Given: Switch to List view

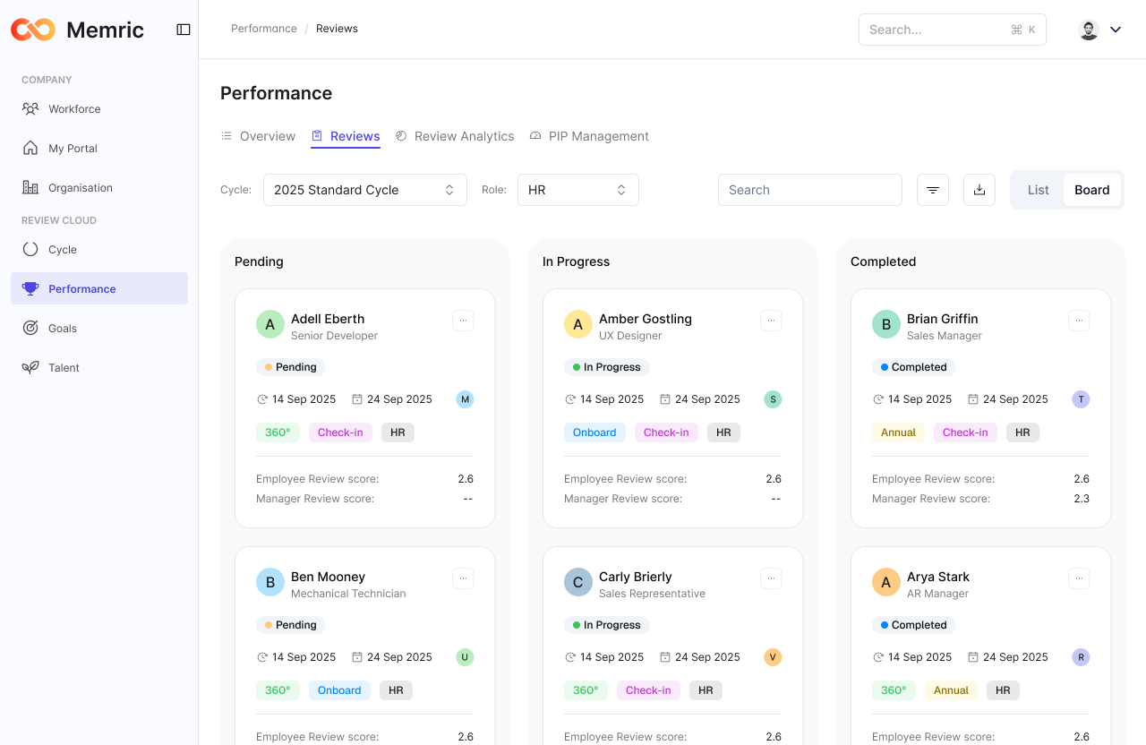Looking at the screenshot, I should pyautogui.click(x=1039, y=190).
